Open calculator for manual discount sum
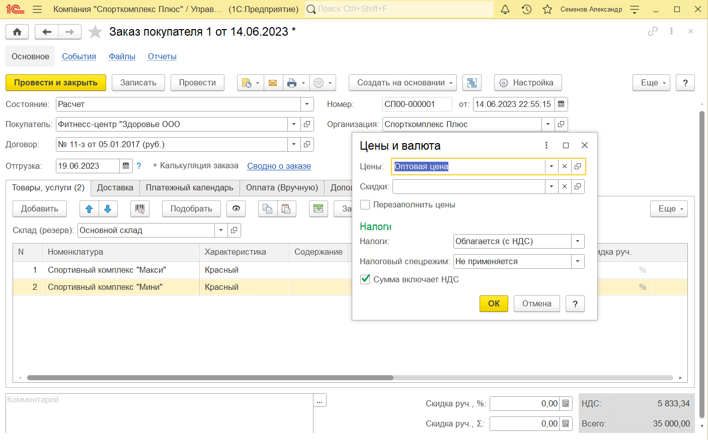The image size is (708, 440). point(566,423)
